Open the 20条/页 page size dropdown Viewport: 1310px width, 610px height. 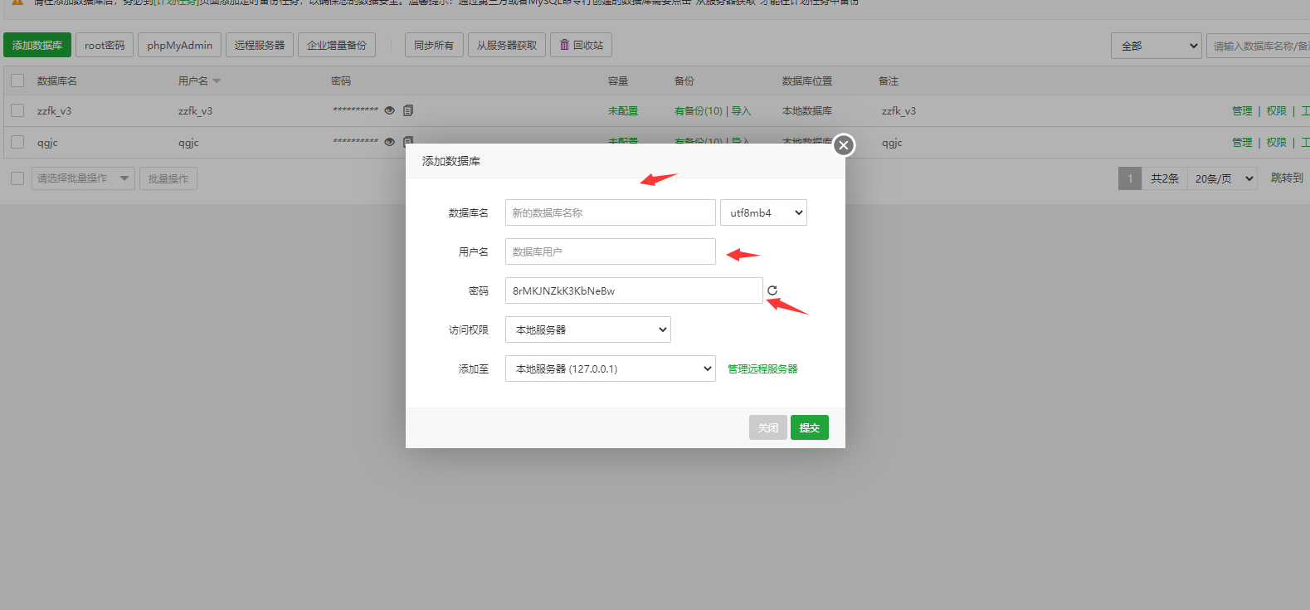click(x=1223, y=178)
